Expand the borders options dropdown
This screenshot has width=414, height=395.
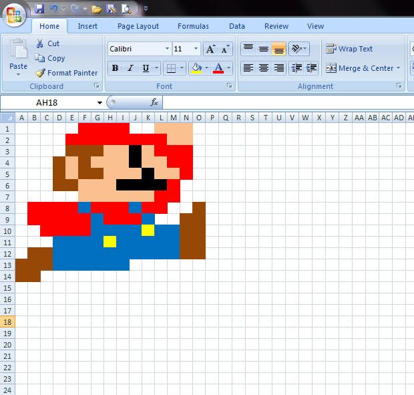[182, 68]
